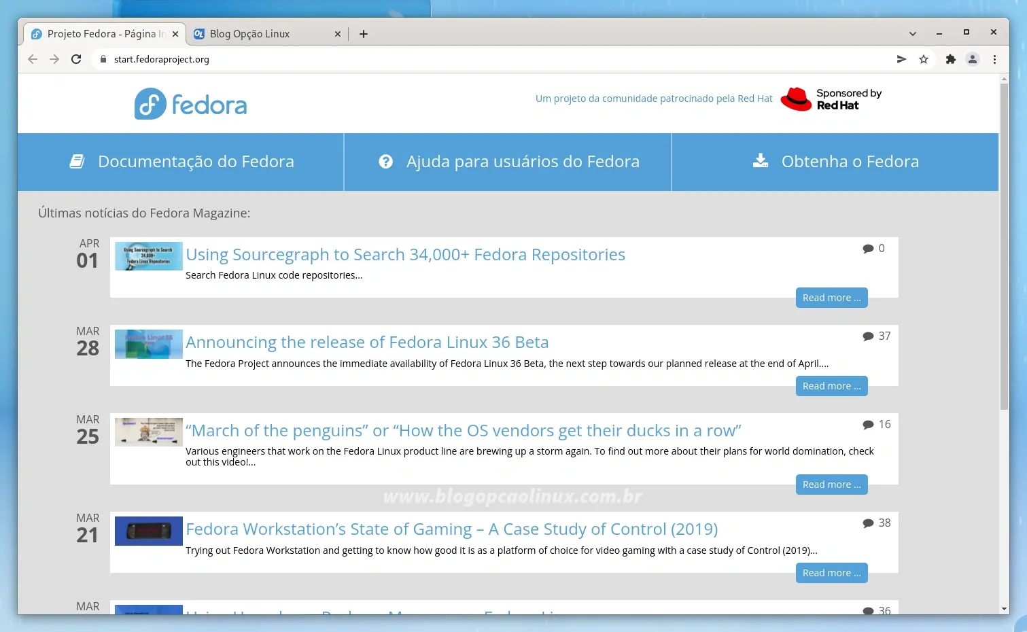Screen dimensions: 1027x632
Task: Select the Projeto Fedora tab
Action: 105,34
